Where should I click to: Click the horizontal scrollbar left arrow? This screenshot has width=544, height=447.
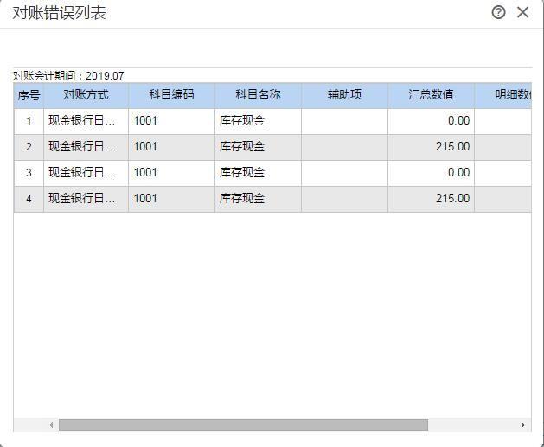pyautogui.click(x=51, y=425)
